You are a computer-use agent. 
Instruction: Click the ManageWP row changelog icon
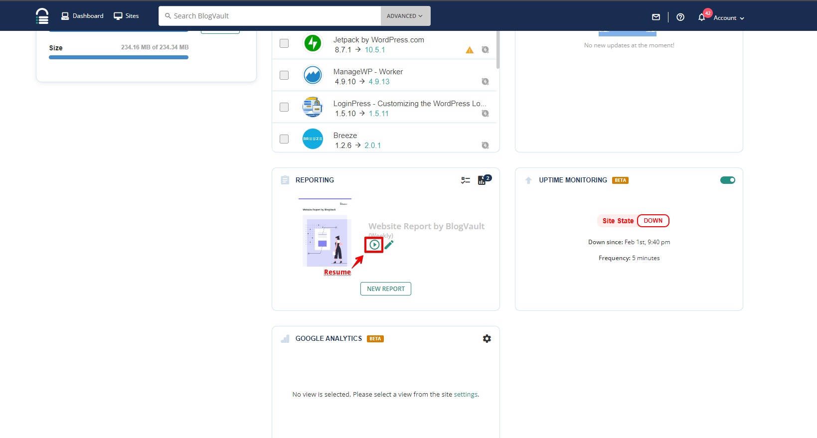click(485, 82)
